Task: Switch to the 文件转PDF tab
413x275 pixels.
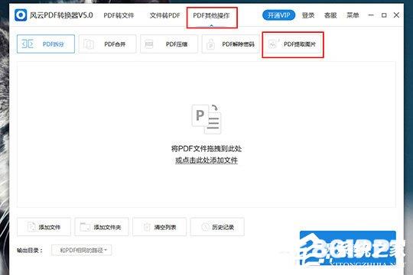Action: click(165, 15)
